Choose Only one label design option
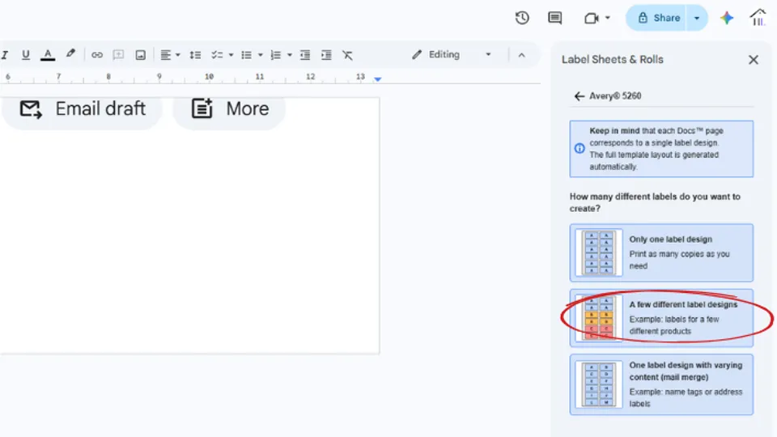The height and width of the screenshot is (437, 777). (x=661, y=252)
